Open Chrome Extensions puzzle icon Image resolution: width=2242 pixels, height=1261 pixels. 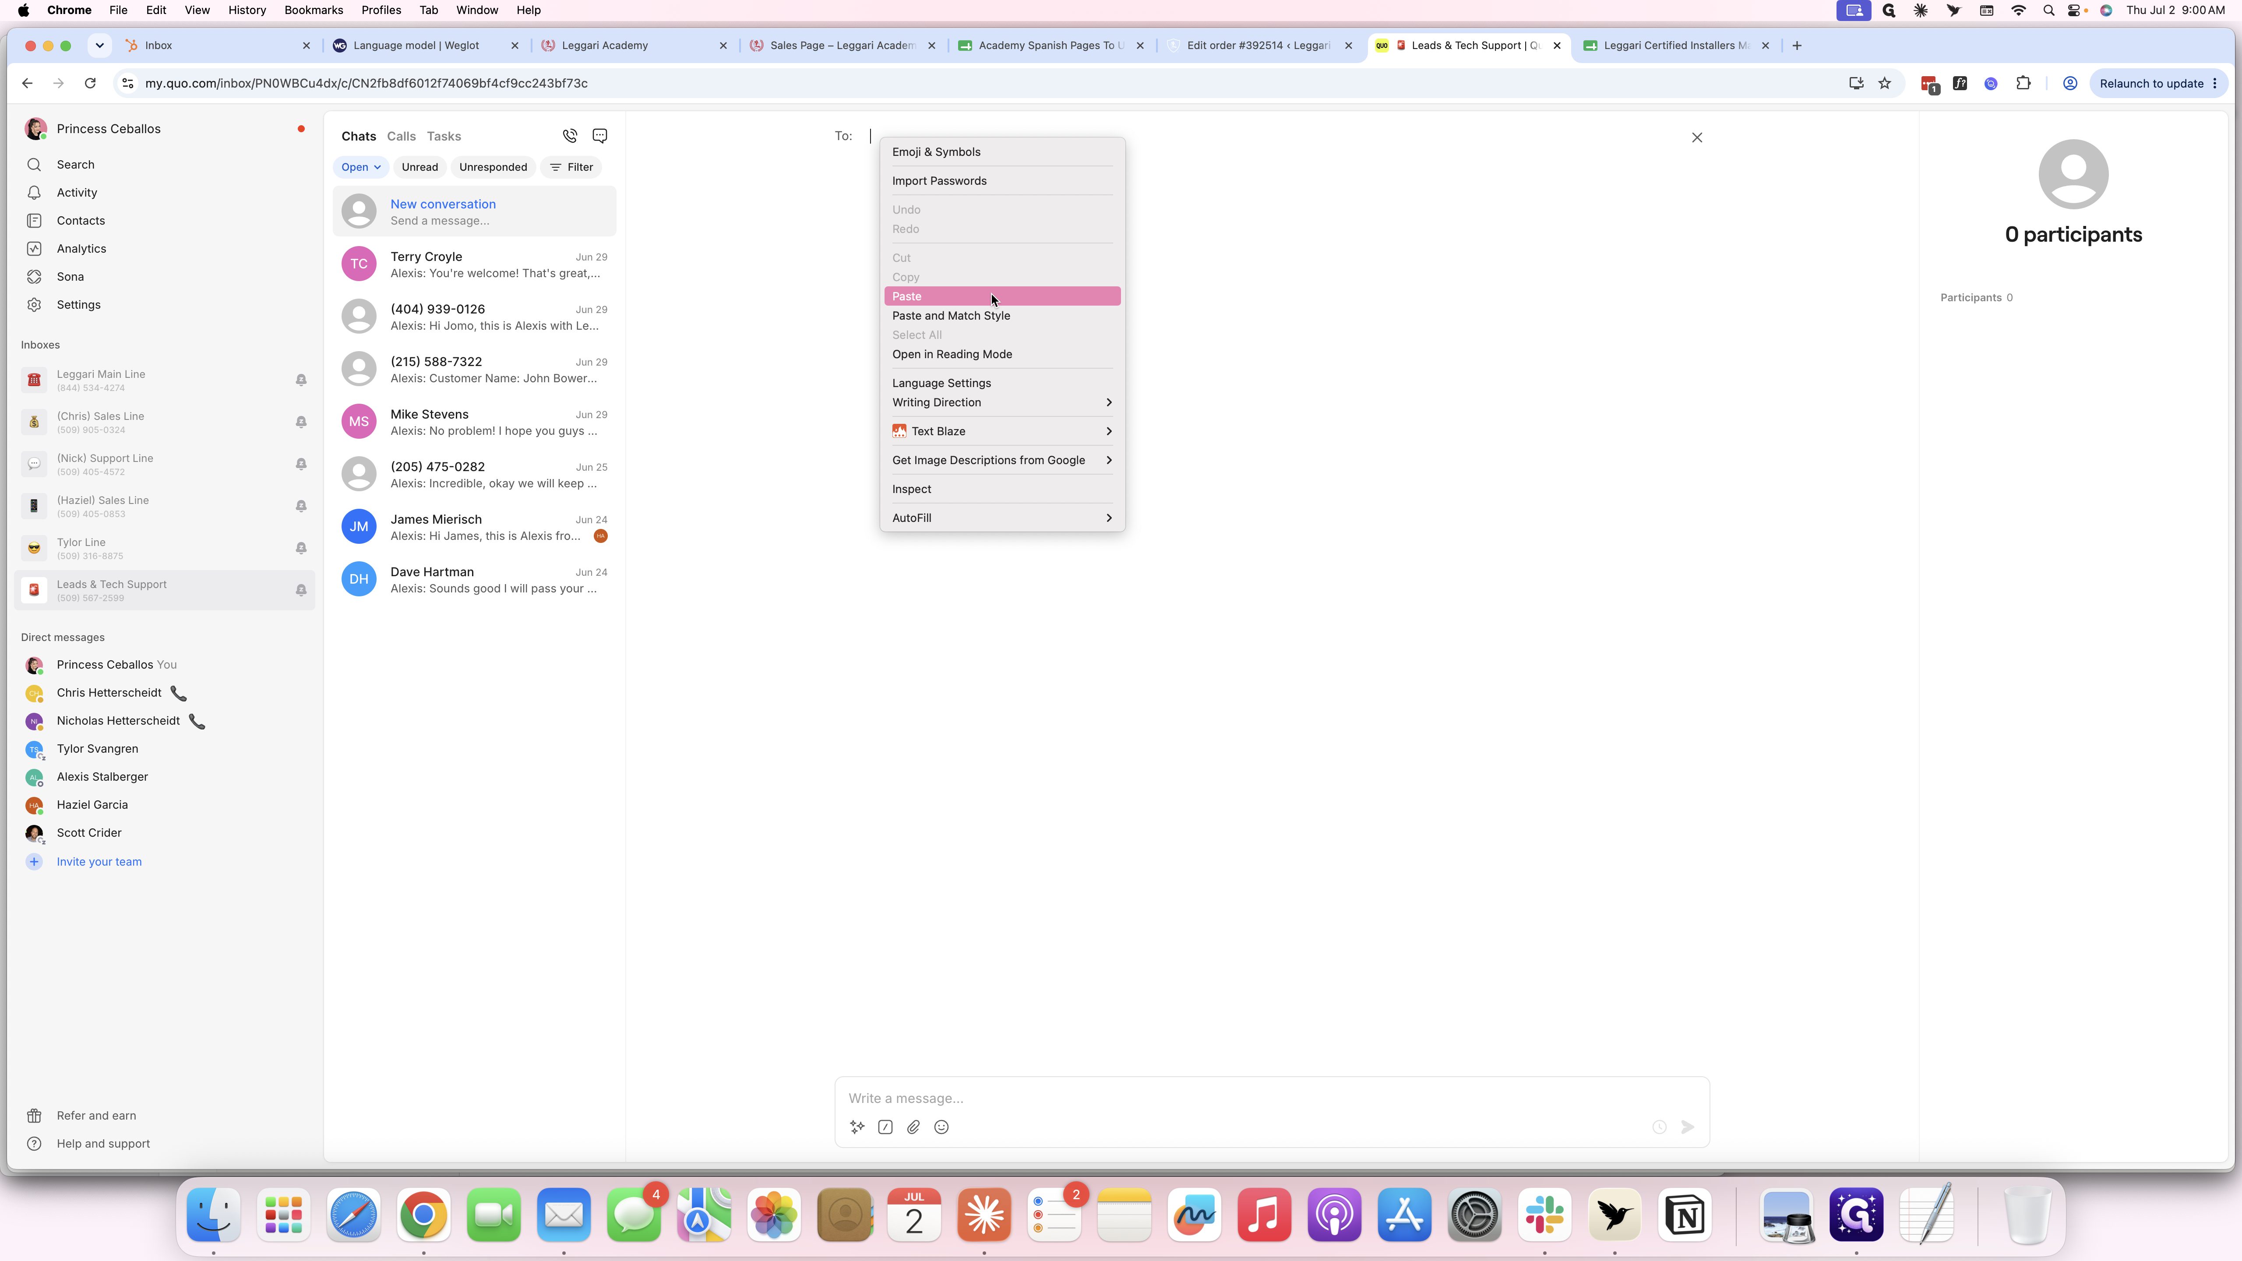click(2023, 84)
